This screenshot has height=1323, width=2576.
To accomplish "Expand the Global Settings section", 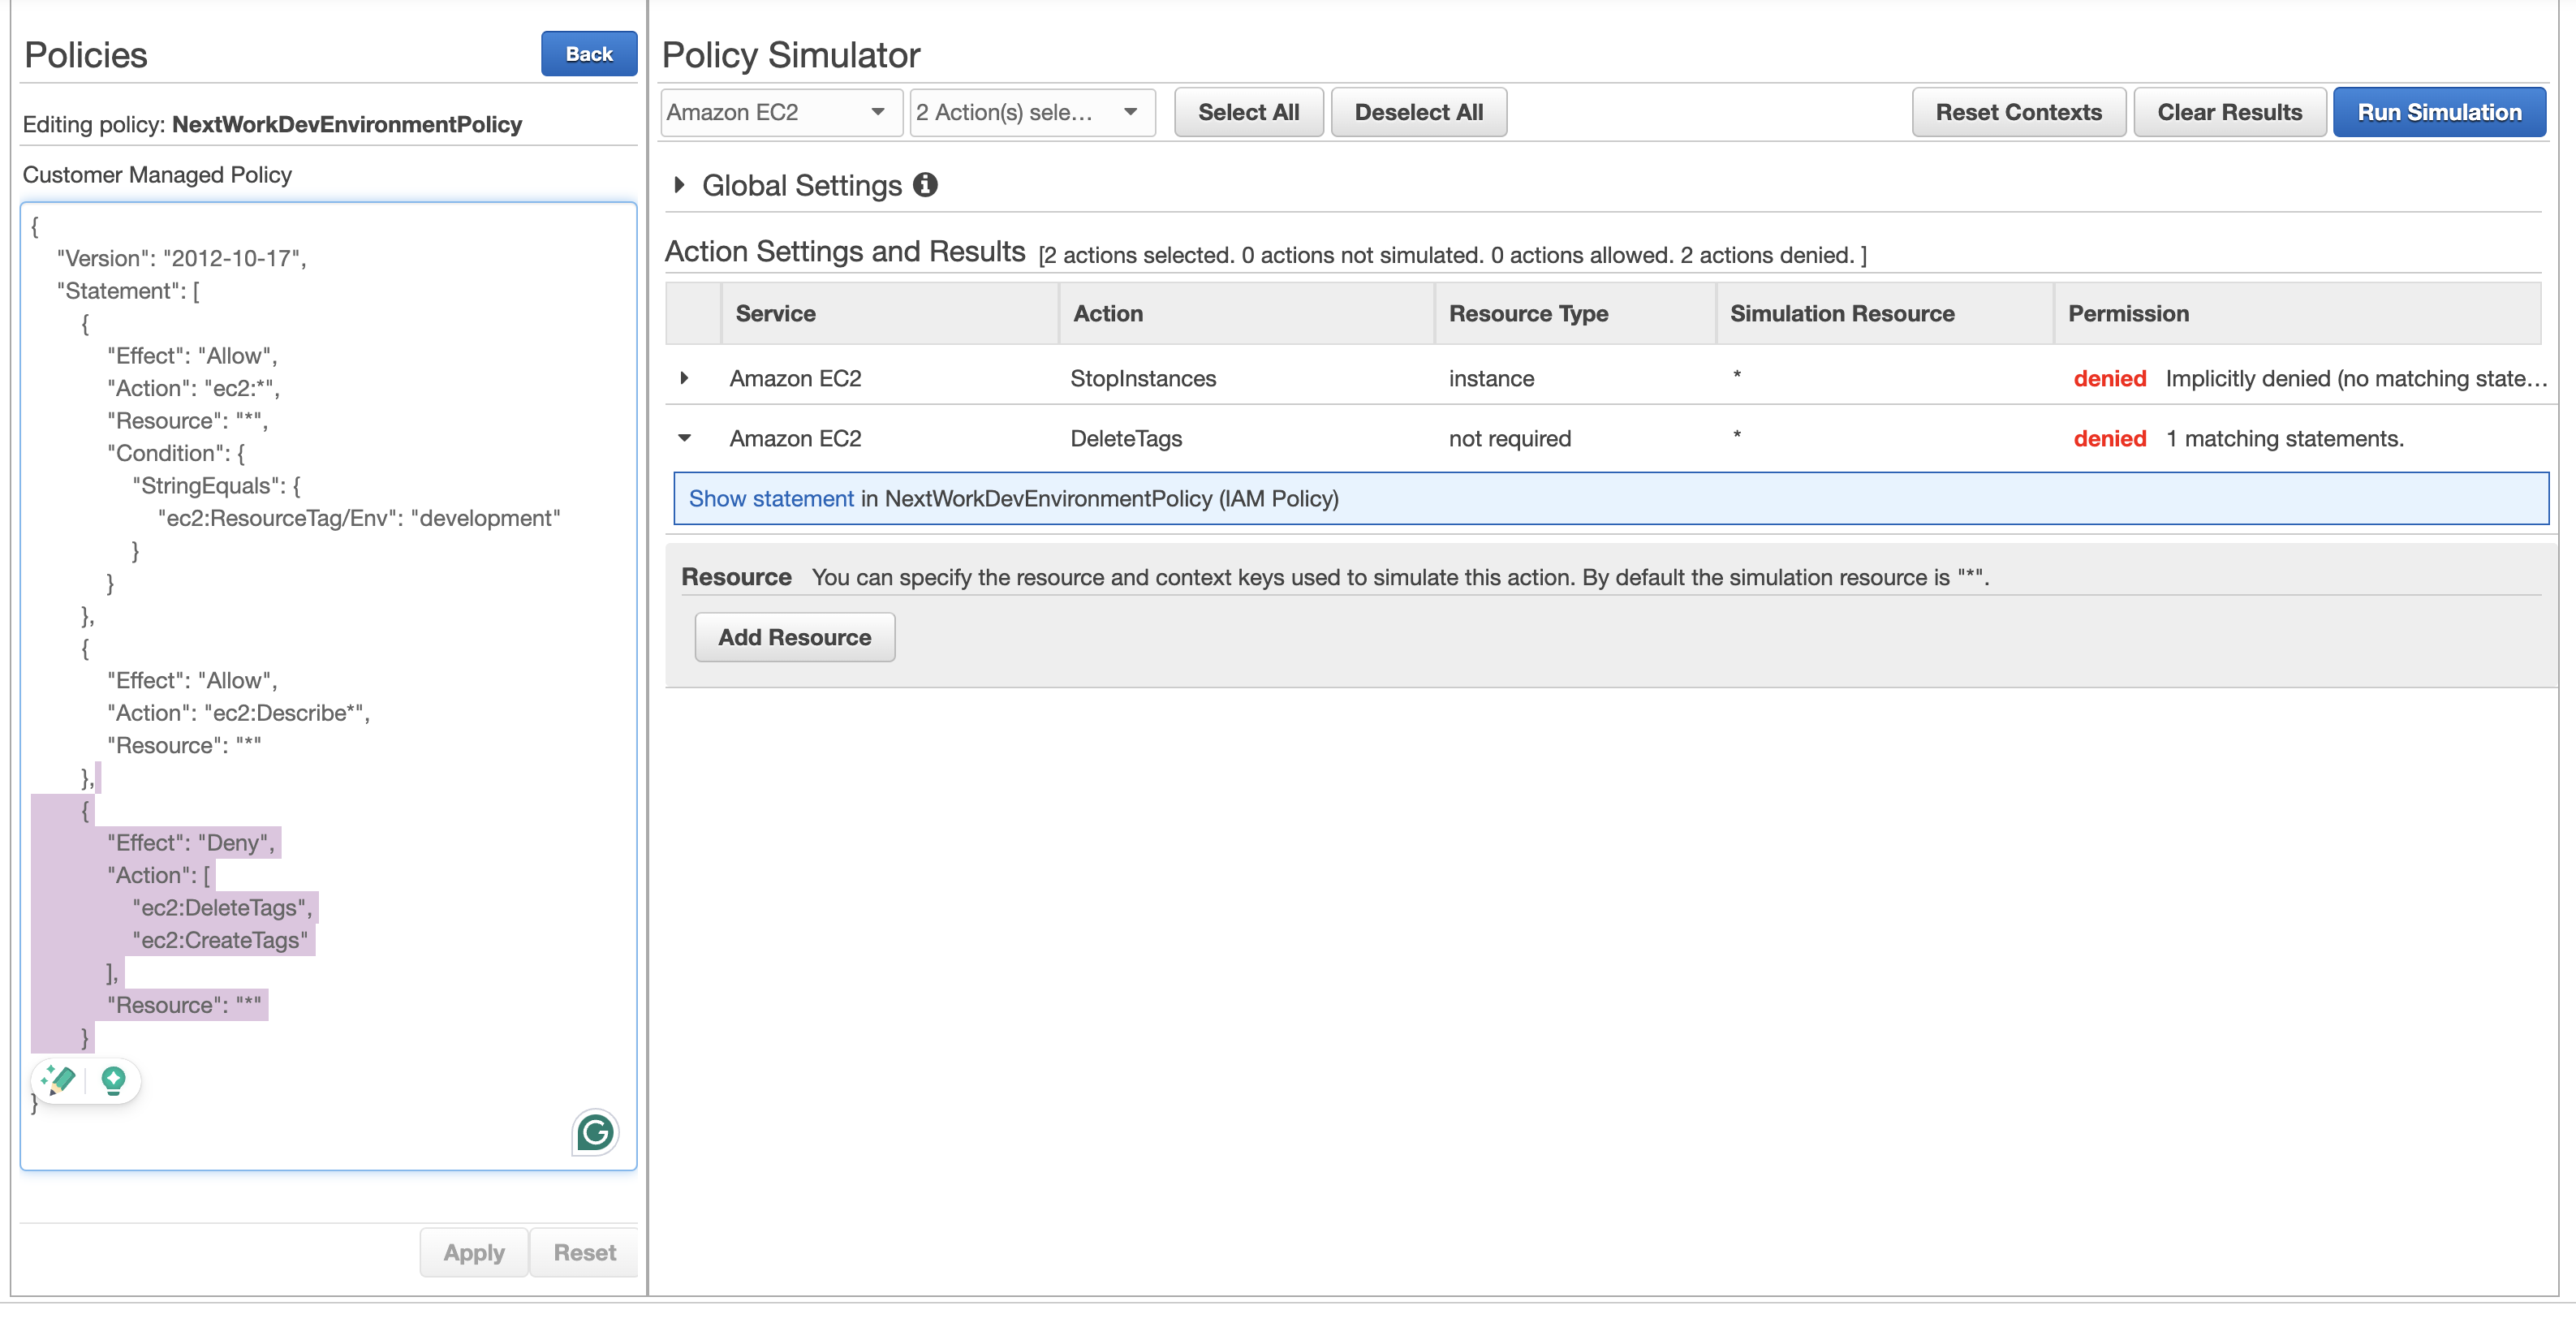I will click(x=679, y=185).
